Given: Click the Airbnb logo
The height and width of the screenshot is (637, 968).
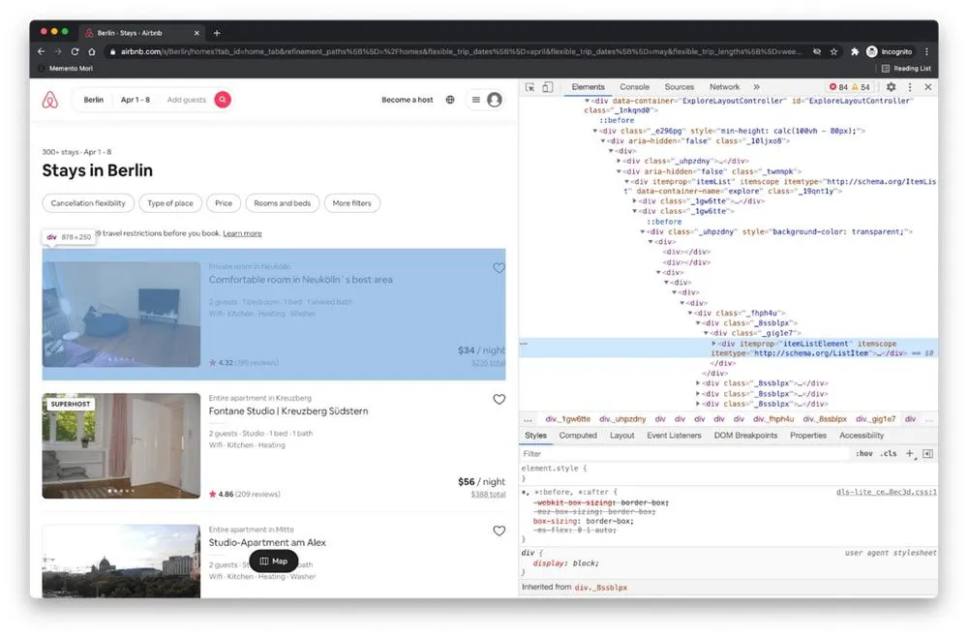Looking at the screenshot, I should 49,100.
